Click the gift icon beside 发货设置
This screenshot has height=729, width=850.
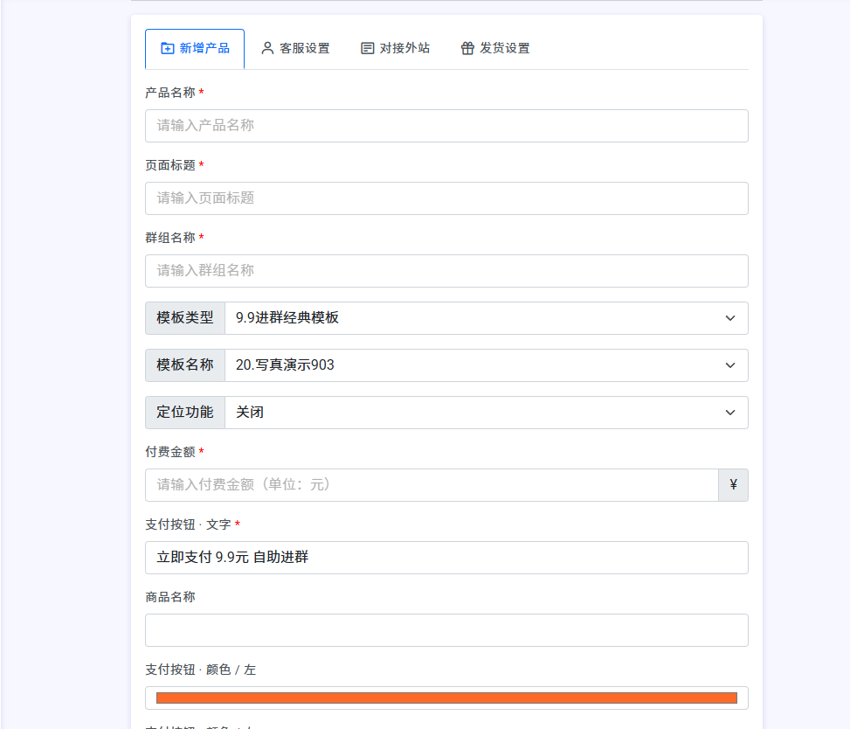tap(467, 48)
